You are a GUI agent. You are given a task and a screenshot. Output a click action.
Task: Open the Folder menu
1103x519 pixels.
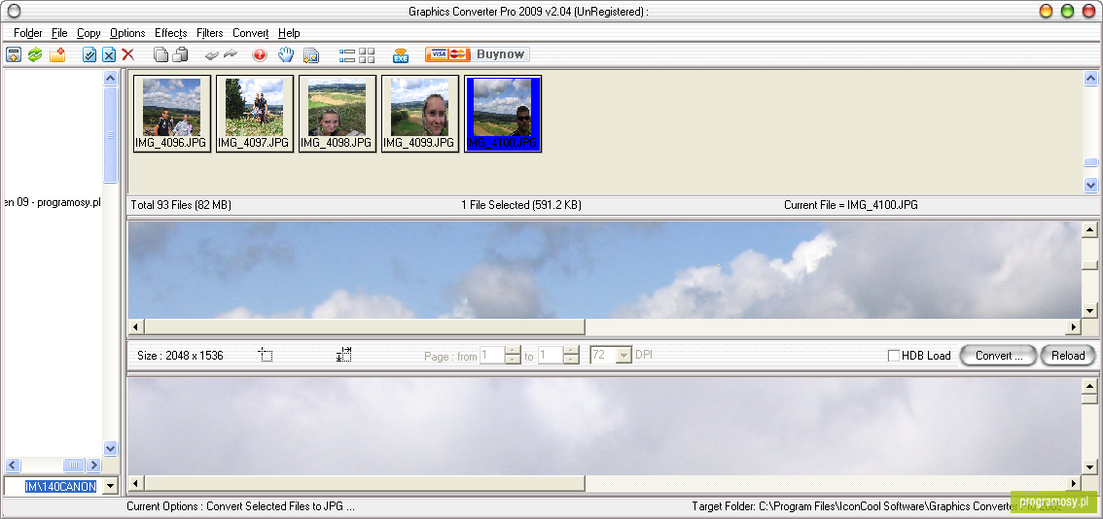coord(28,33)
